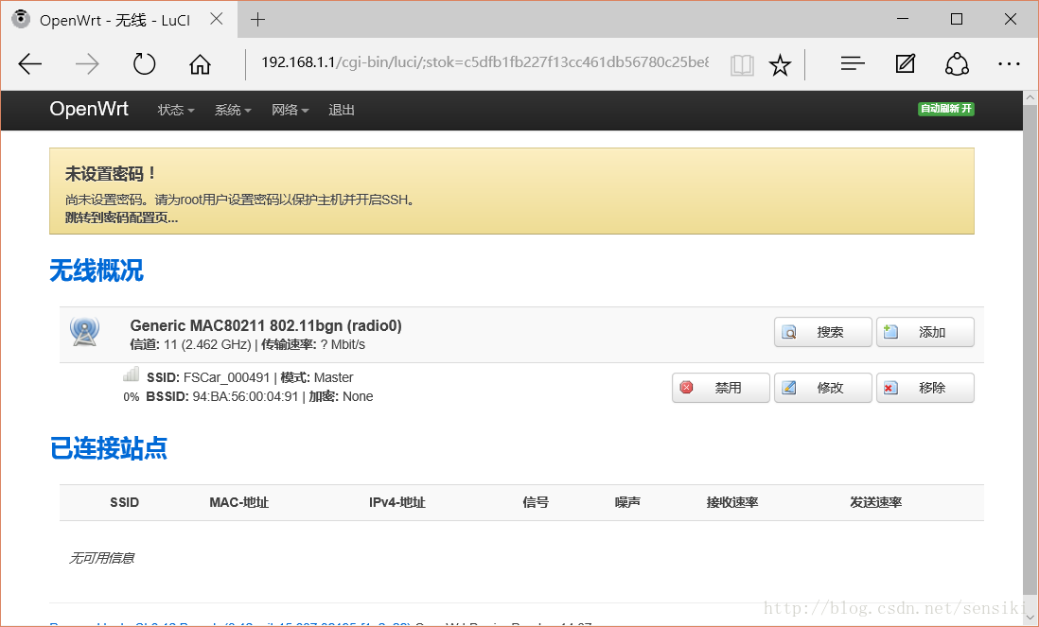Expand the 系统 dropdown menu
The width and height of the screenshot is (1039, 627).
233,110
